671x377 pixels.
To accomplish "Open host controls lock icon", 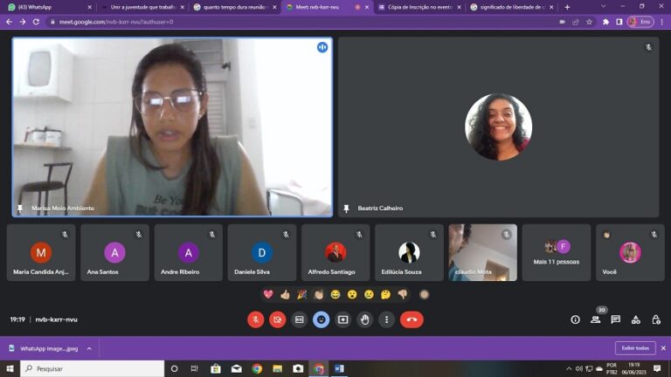I will tap(656, 319).
